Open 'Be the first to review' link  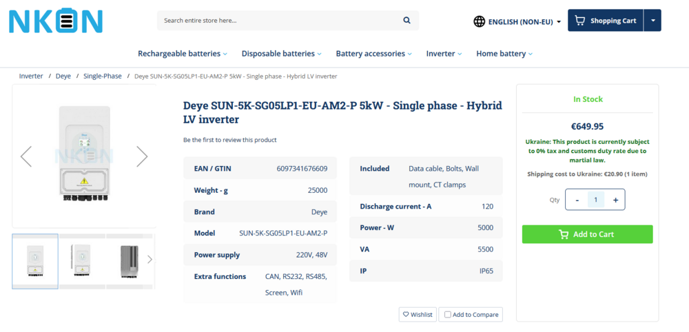[229, 140]
